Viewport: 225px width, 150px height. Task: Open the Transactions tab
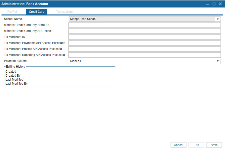pyautogui.click(x=65, y=12)
